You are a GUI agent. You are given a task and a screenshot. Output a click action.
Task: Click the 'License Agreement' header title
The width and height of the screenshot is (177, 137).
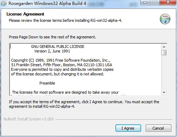pos(25,14)
